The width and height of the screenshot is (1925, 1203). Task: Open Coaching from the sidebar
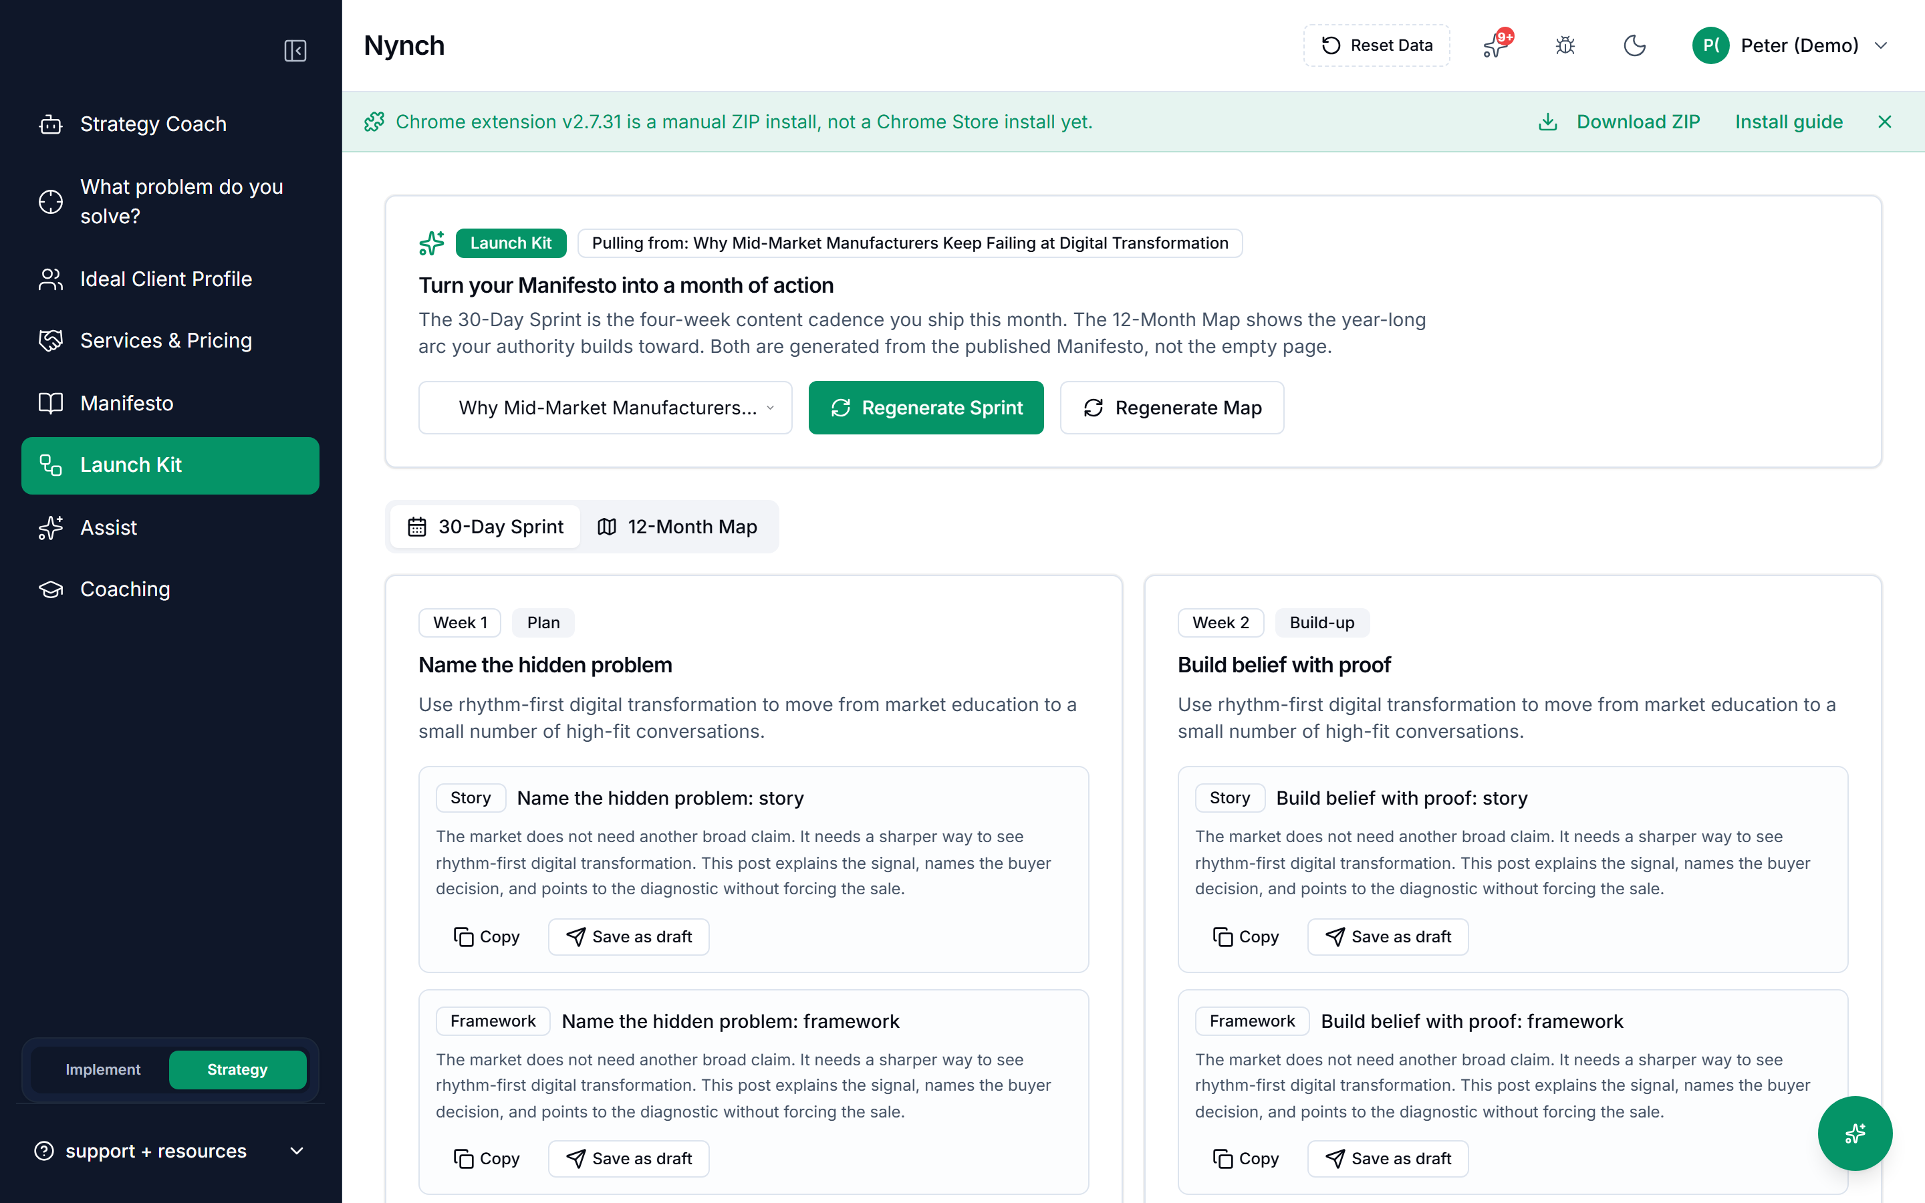(x=170, y=589)
